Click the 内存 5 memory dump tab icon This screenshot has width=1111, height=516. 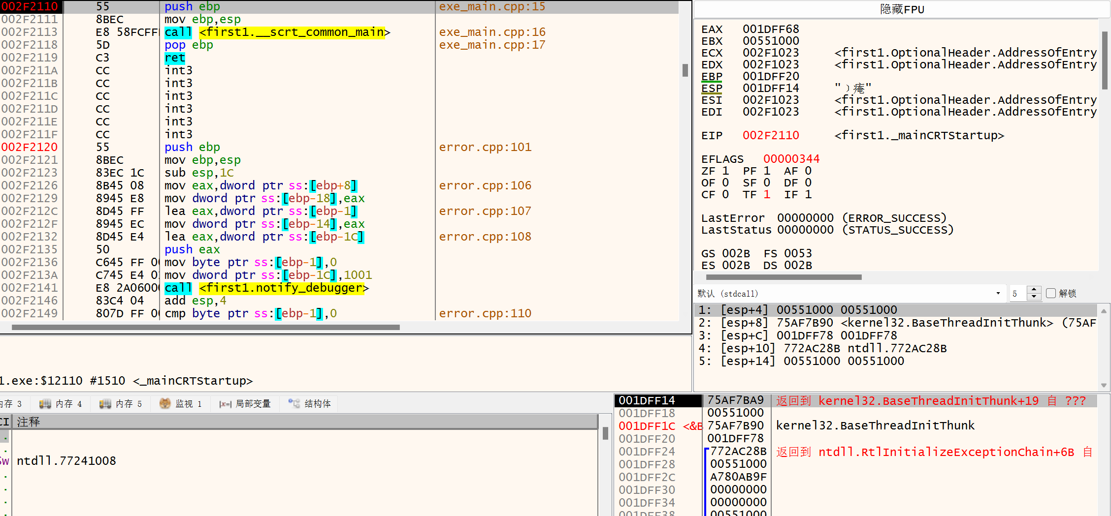tap(105, 404)
